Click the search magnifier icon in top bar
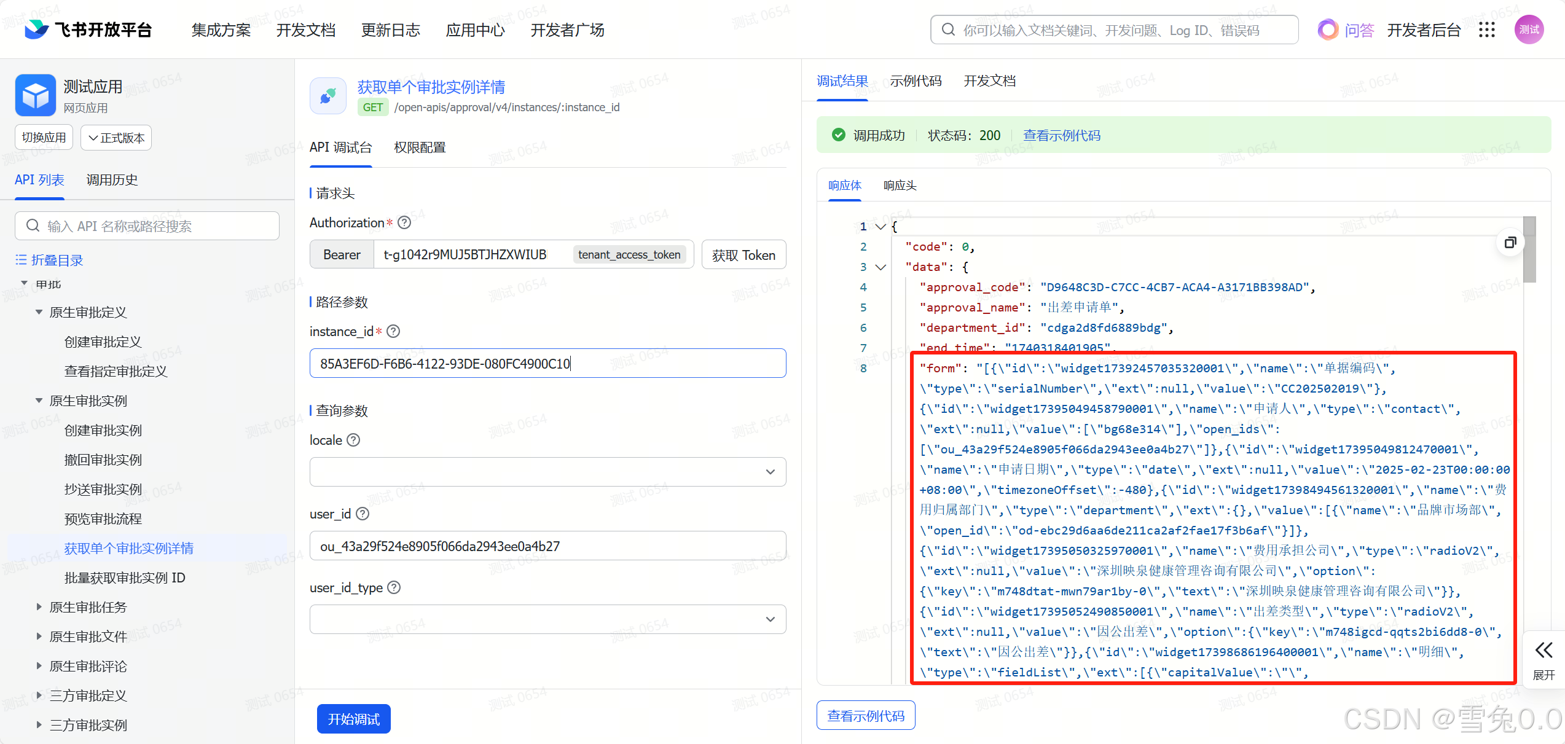The height and width of the screenshot is (744, 1565). [x=948, y=29]
